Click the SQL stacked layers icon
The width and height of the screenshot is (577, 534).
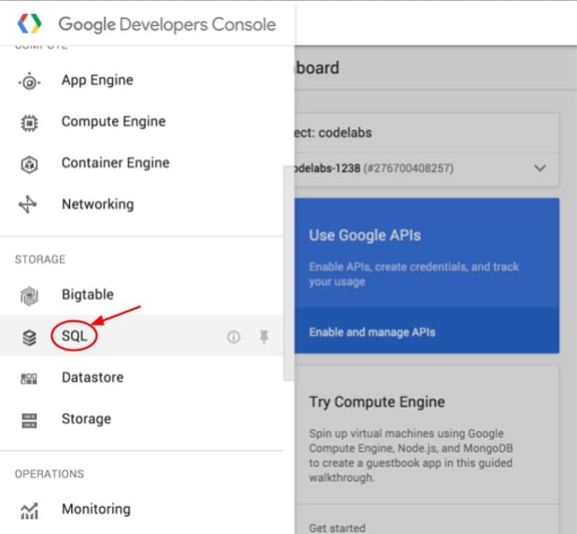point(29,337)
